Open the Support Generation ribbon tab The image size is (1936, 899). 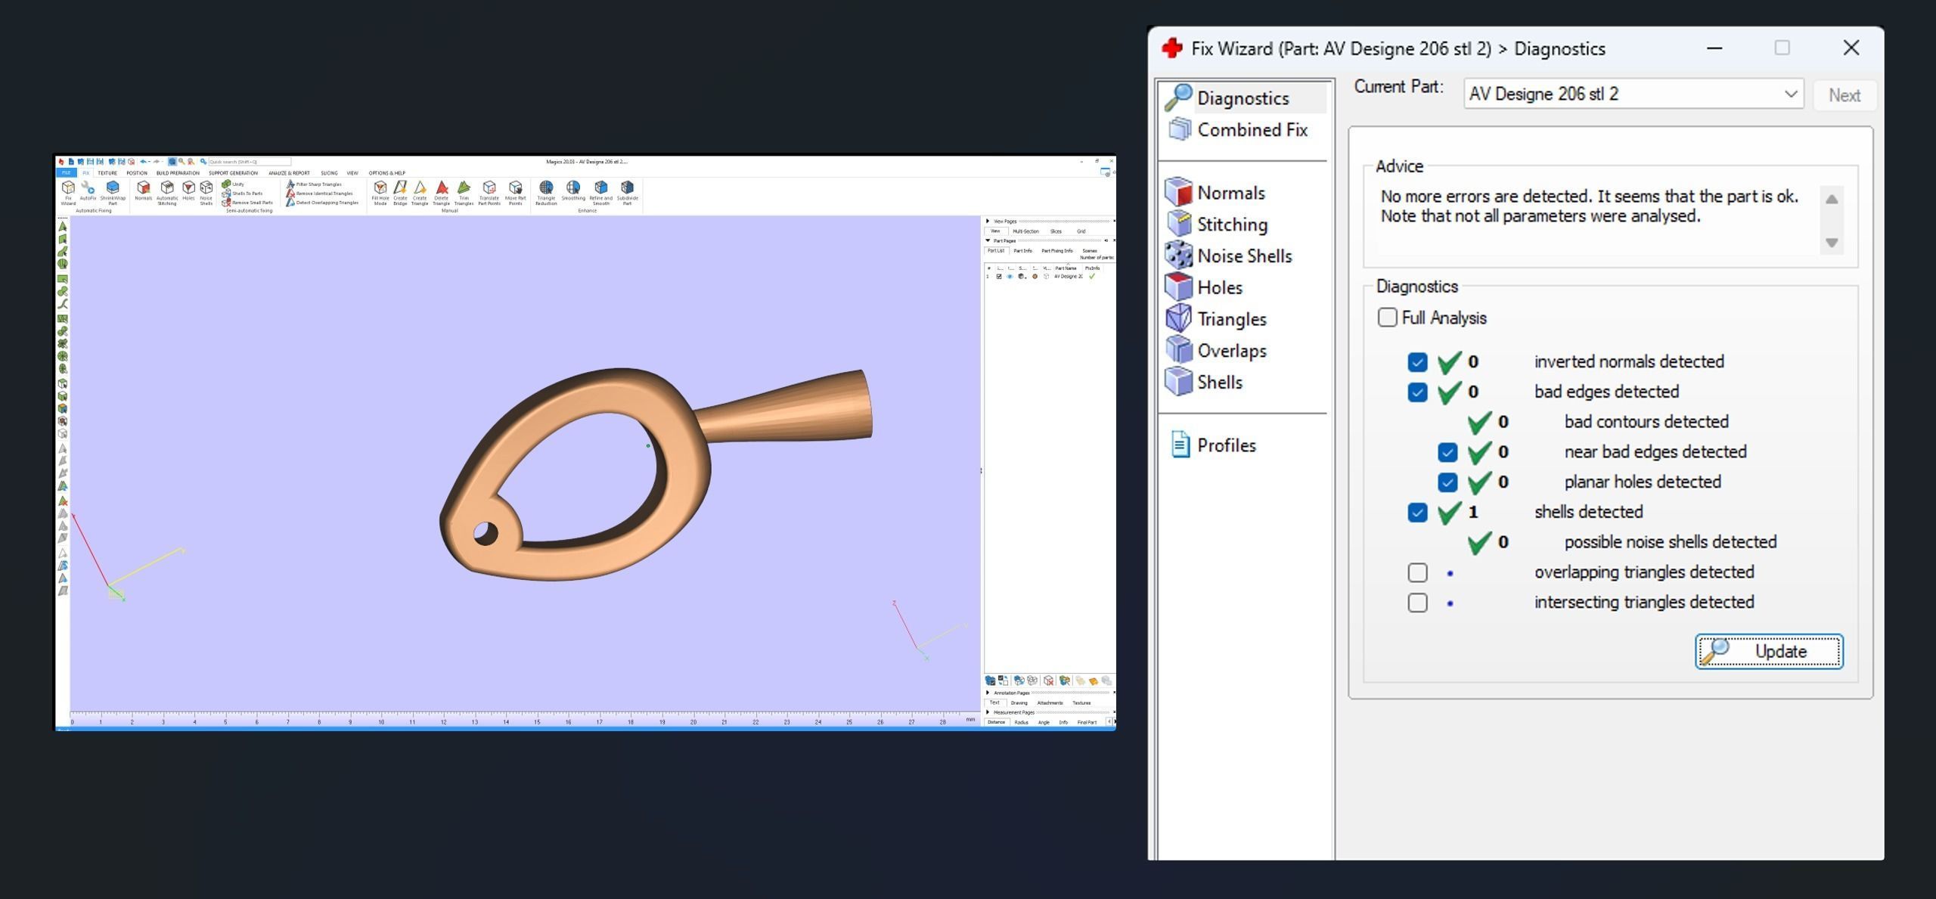pyautogui.click(x=233, y=173)
